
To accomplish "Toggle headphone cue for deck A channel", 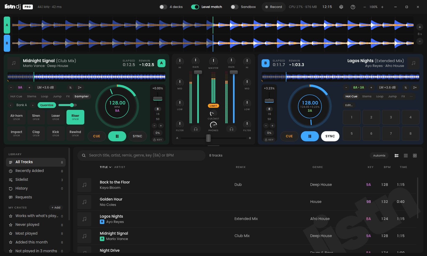I will (x=196, y=129).
